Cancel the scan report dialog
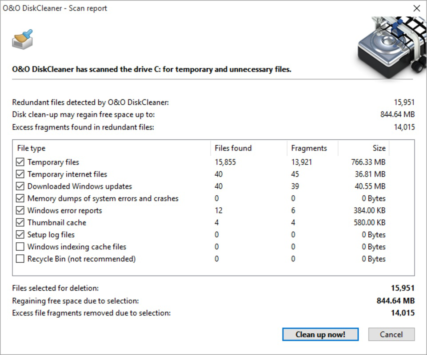This screenshot has width=427, height=355. pos(391,334)
